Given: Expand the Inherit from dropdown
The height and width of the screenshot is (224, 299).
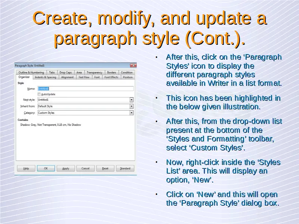Looking at the screenshot, I should click(x=132, y=106).
